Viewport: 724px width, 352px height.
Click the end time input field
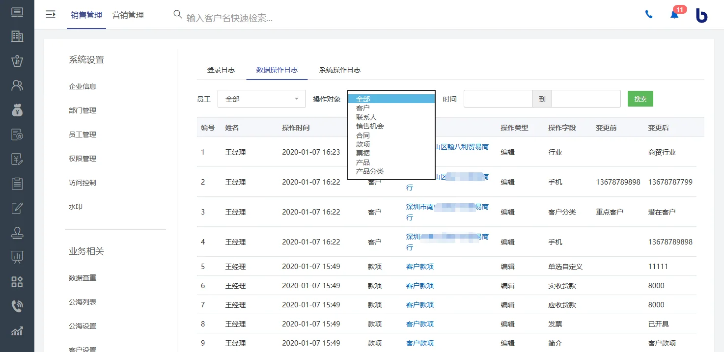click(x=586, y=99)
